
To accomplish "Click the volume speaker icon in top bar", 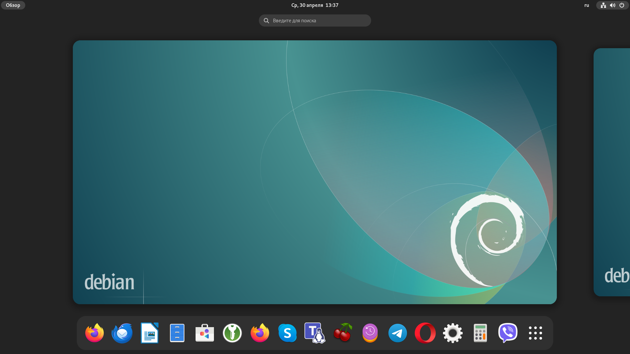I will 613,5.
